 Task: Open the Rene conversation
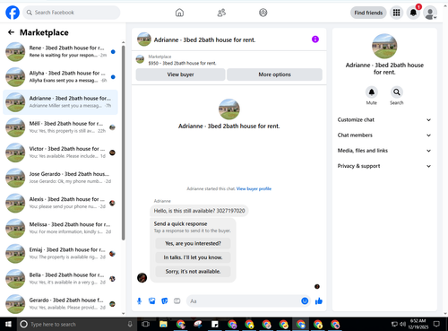[x=60, y=52]
